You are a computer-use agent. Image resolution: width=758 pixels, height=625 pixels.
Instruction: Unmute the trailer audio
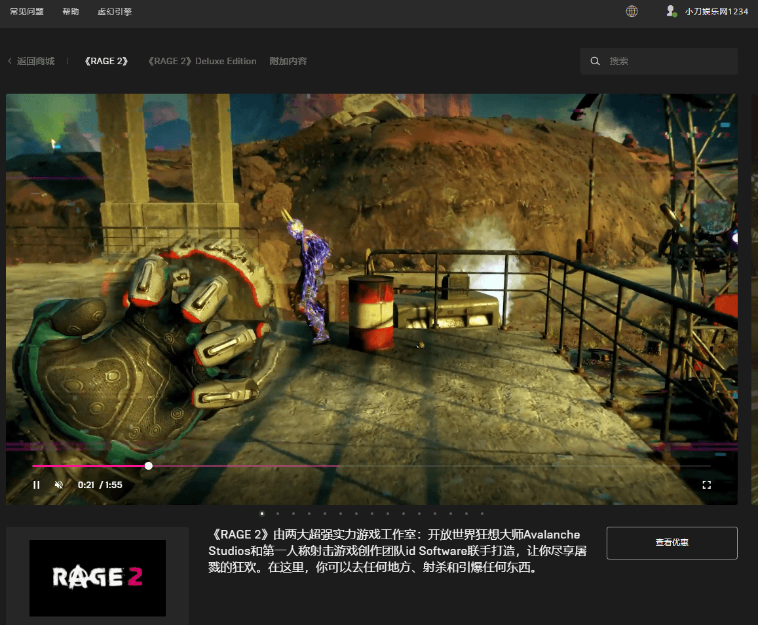59,485
